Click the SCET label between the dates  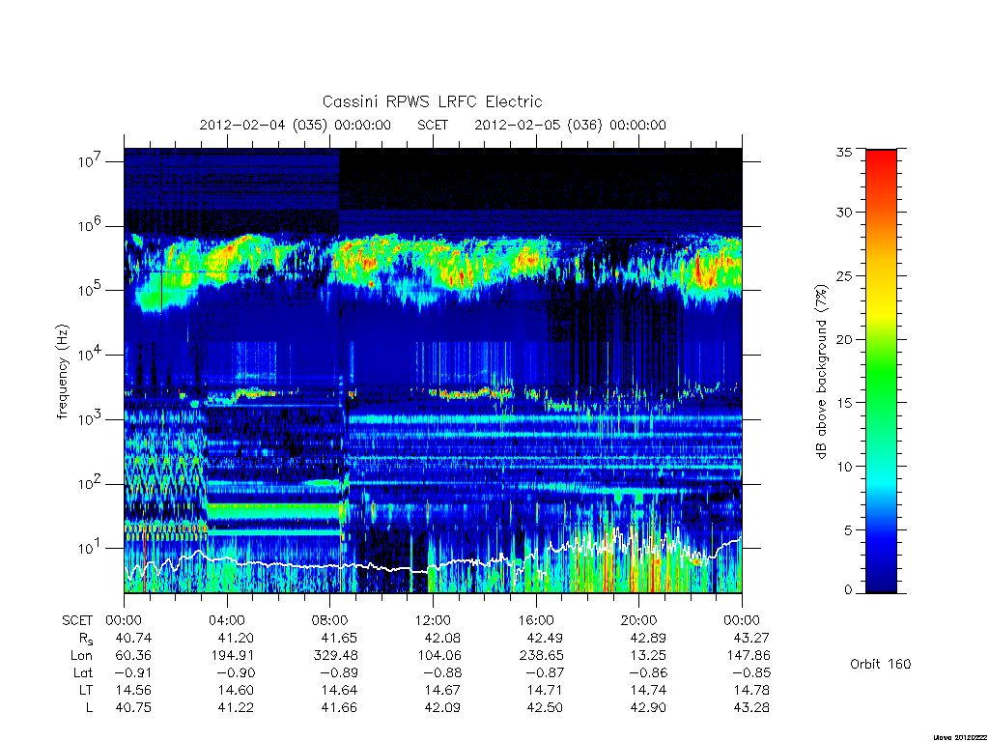pyautogui.click(x=433, y=125)
